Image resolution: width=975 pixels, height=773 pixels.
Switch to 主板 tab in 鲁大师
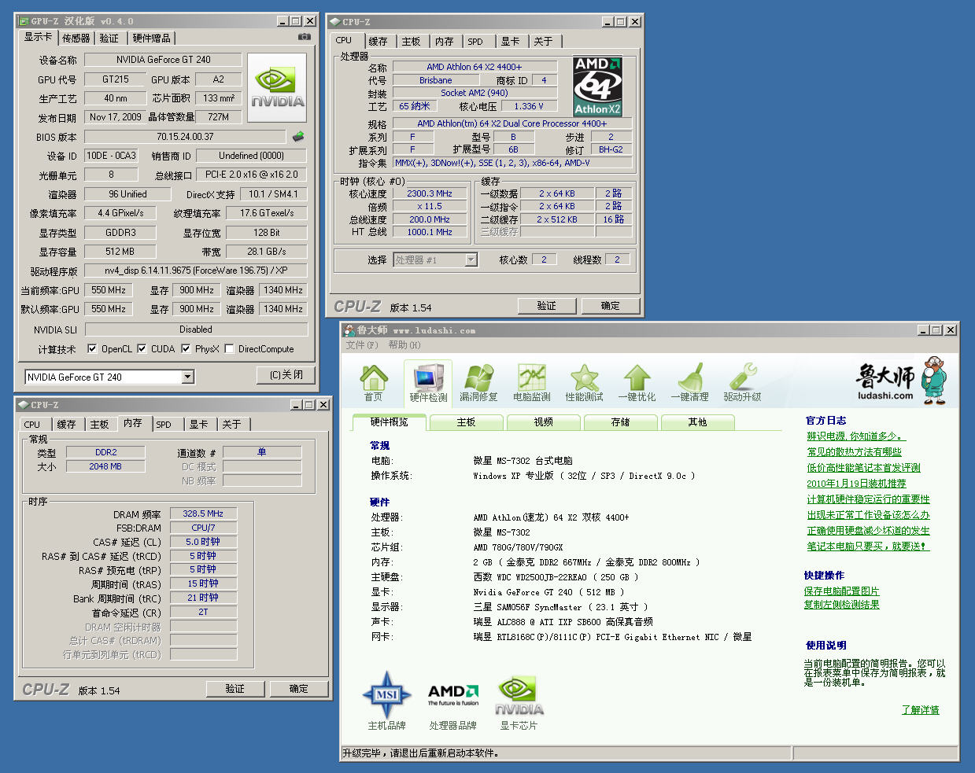467,422
